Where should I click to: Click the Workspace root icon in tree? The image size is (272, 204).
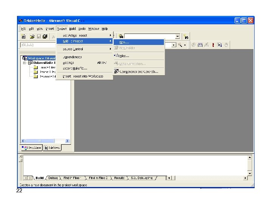(x=25, y=58)
